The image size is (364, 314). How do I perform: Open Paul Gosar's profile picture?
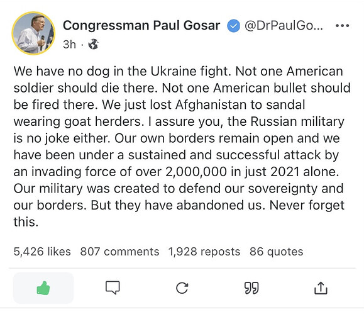[33, 33]
